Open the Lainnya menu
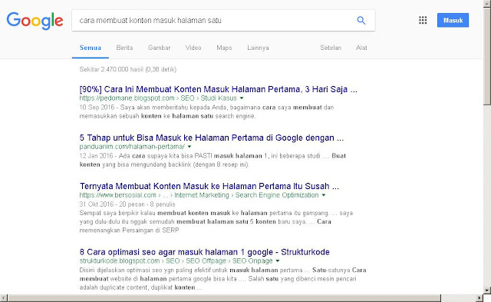This screenshot has height=302, width=491. click(258, 48)
